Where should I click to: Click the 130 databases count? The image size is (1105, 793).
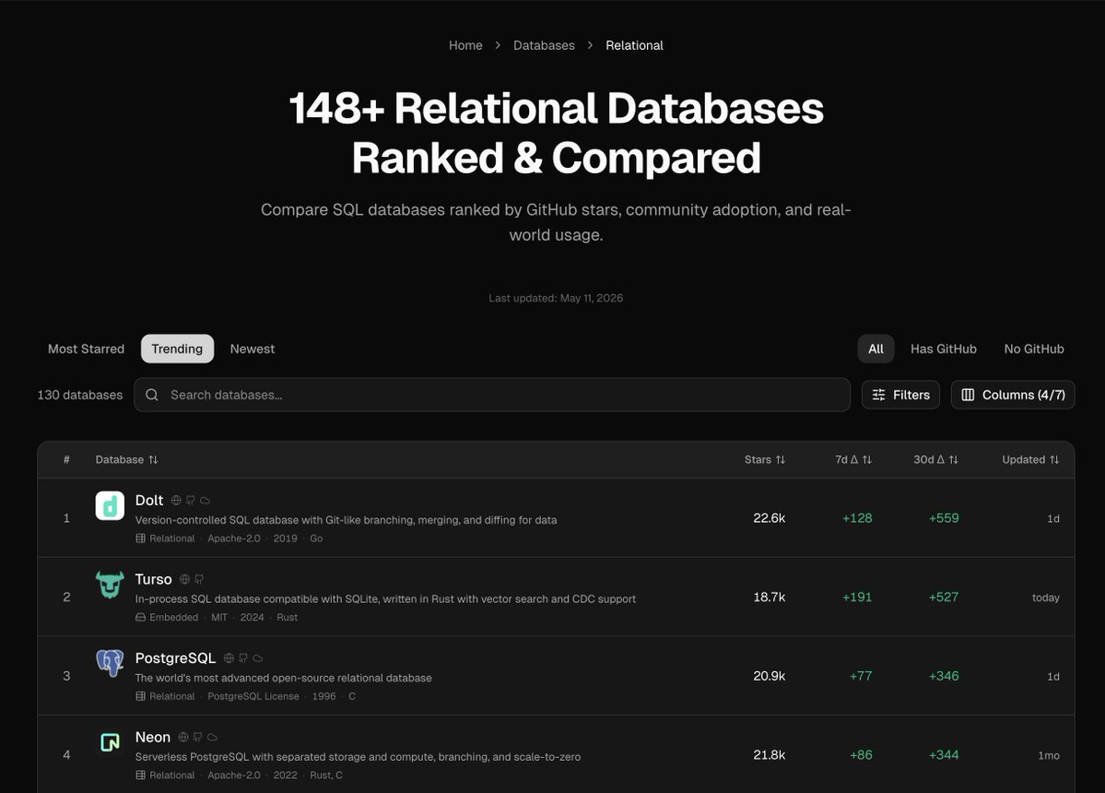tap(79, 395)
